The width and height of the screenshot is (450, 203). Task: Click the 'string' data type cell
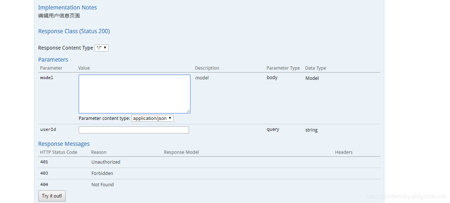point(311,130)
